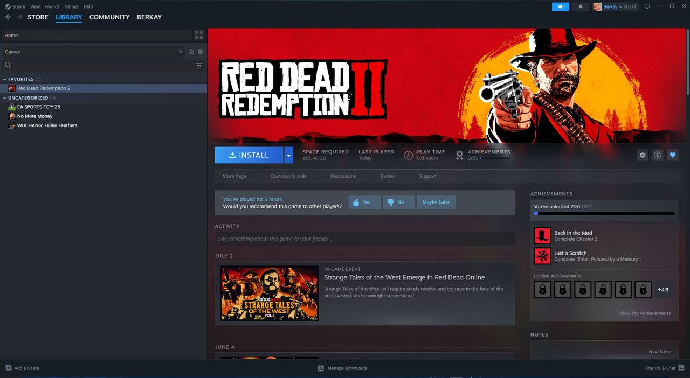690x378 pixels.
Task: Open the Support link
Action: pyautogui.click(x=427, y=176)
